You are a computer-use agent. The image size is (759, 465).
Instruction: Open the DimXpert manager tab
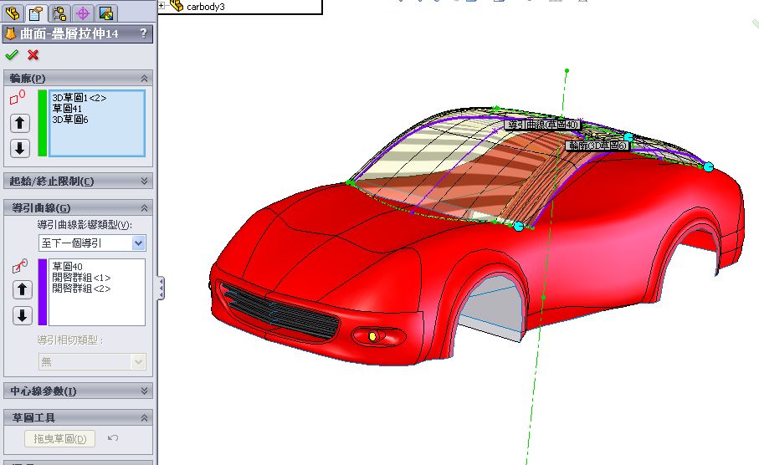point(83,13)
